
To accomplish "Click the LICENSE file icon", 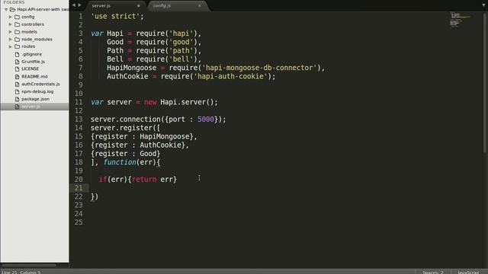I will [17, 69].
